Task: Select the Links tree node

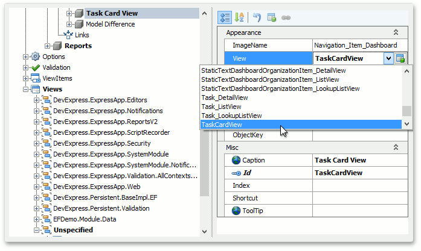Action: (x=82, y=35)
